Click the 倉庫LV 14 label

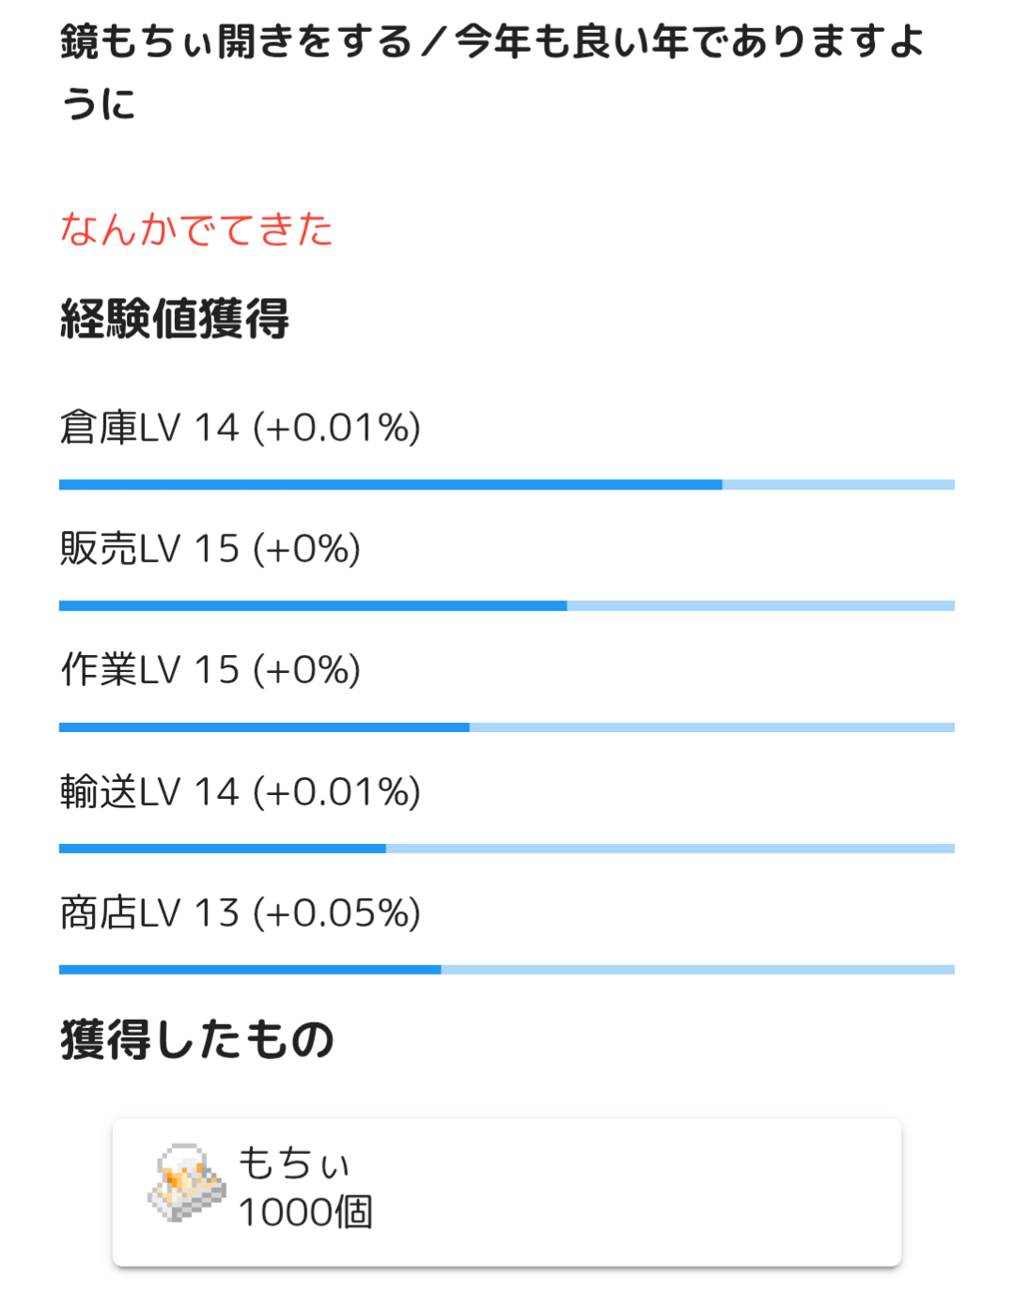click(240, 428)
